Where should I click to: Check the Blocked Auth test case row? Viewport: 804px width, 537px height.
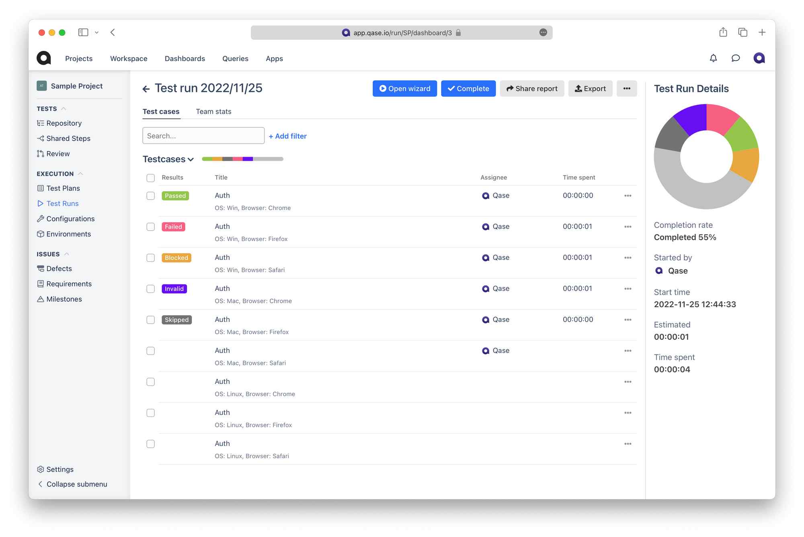click(150, 257)
